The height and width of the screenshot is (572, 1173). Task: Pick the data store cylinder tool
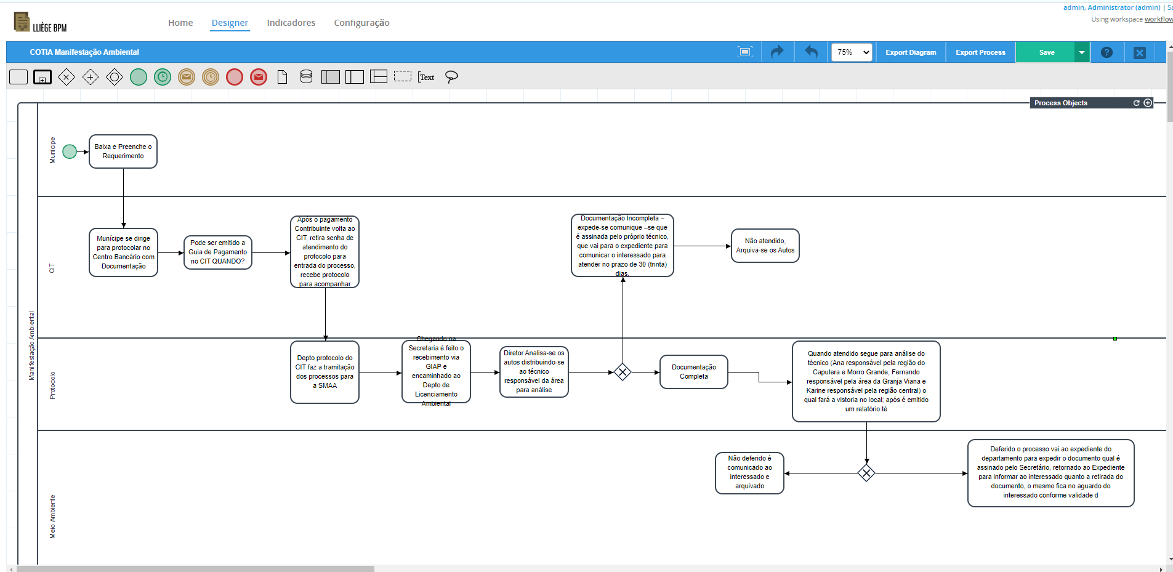pyautogui.click(x=306, y=77)
